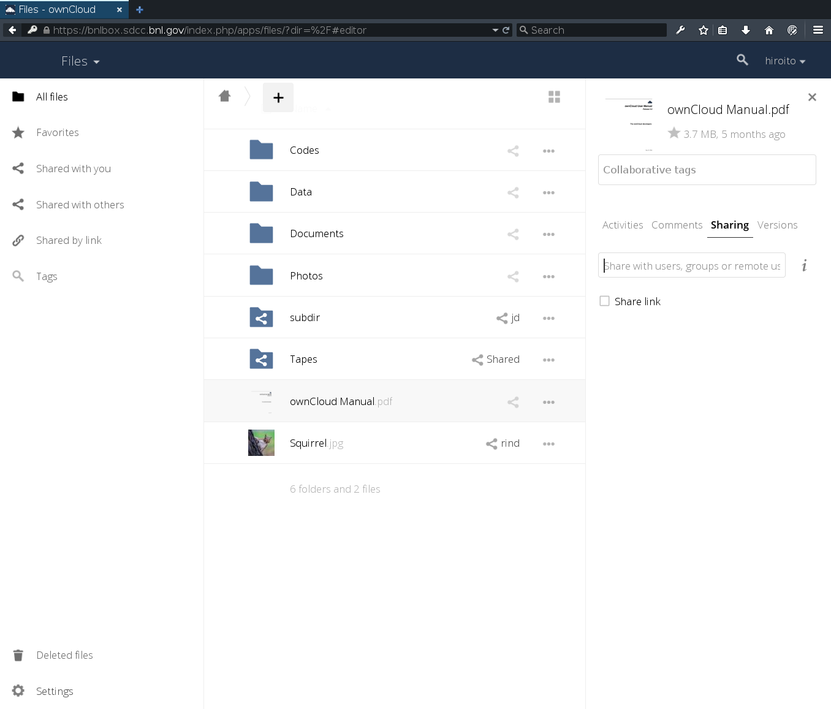This screenshot has width=831, height=709.
Task: Open more actions for subdir folder
Action: tap(548, 318)
